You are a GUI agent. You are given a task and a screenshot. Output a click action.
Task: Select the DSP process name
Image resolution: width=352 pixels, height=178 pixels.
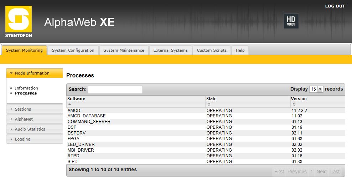(x=72, y=127)
